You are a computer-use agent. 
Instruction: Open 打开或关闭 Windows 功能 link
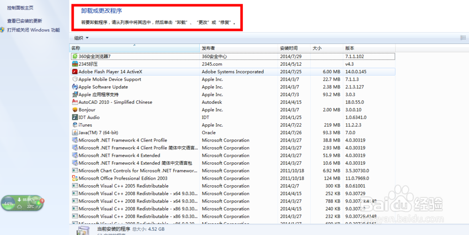tap(33, 30)
